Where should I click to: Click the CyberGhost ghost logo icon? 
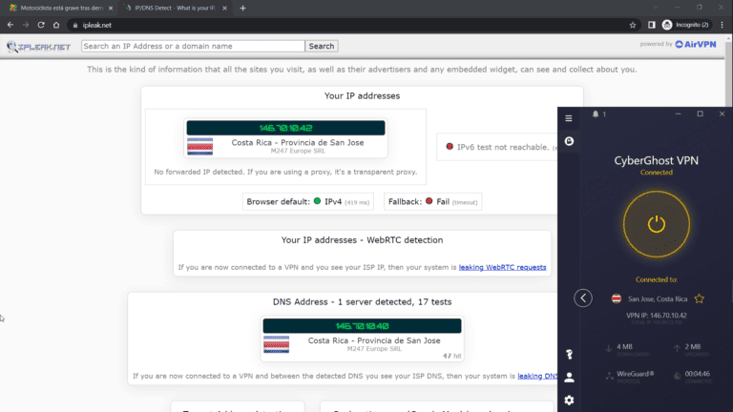pos(569,141)
